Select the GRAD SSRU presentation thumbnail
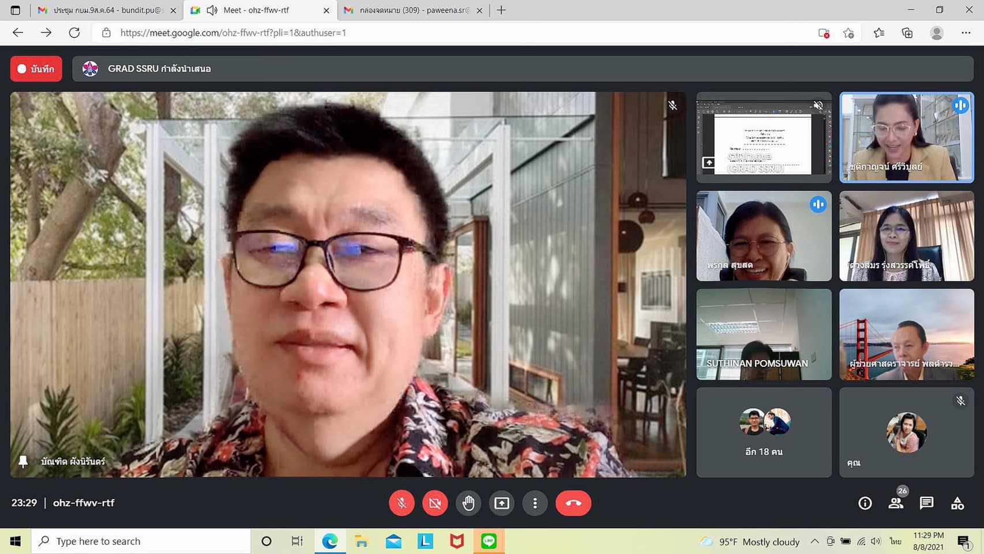 click(764, 137)
